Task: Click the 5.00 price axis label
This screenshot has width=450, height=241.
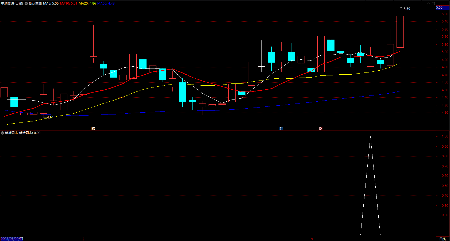Action: (445, 52)
